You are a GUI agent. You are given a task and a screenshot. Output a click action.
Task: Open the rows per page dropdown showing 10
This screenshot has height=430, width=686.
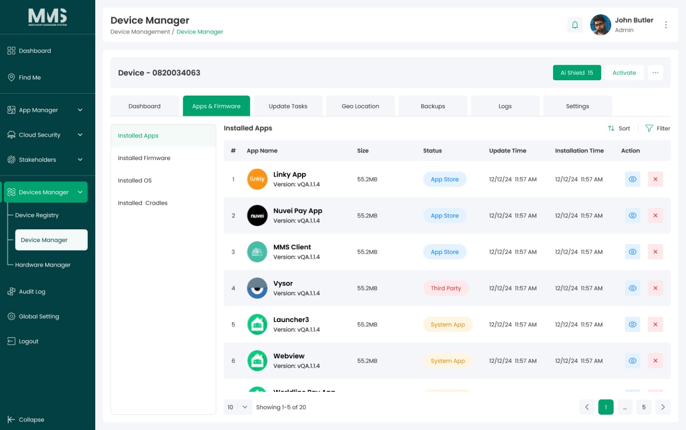point(238,407)
